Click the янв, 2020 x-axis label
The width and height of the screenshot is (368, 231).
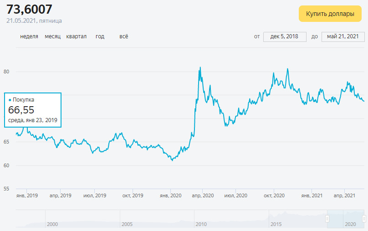point(170,195)
